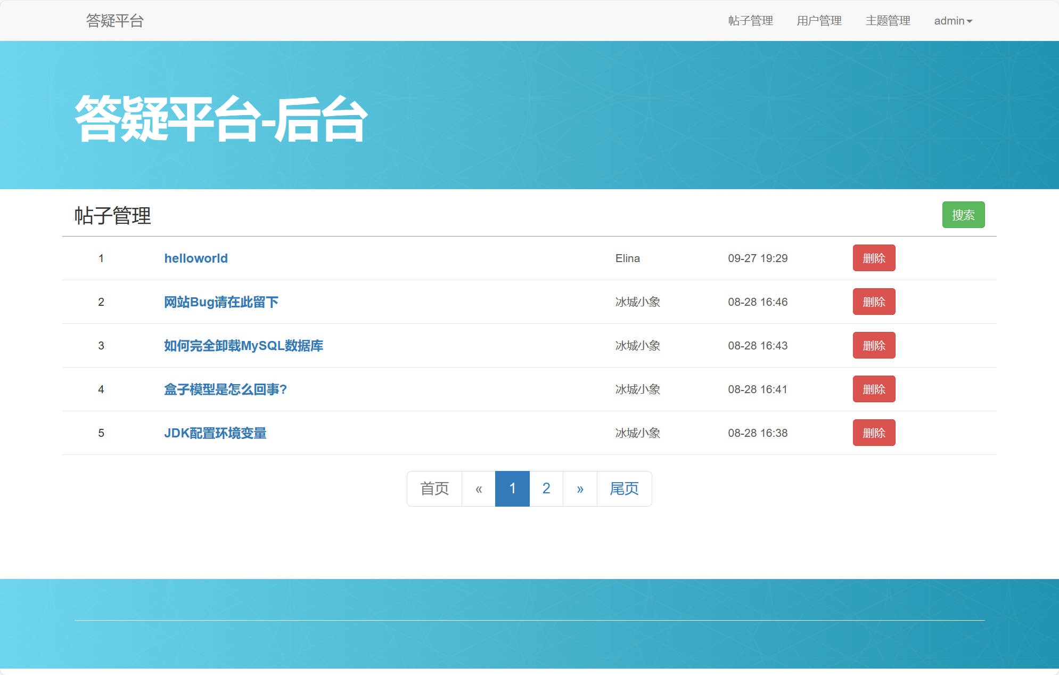
Task: Expand the admin caret menu in navbar
Action: pos(970,21)
